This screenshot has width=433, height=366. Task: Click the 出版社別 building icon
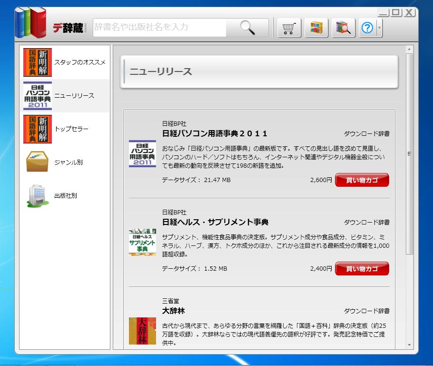(38, 195)
